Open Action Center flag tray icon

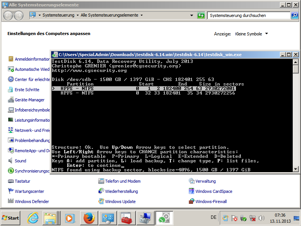click(234, 218)
